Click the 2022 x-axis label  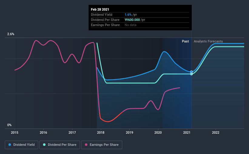click(216, 132)
